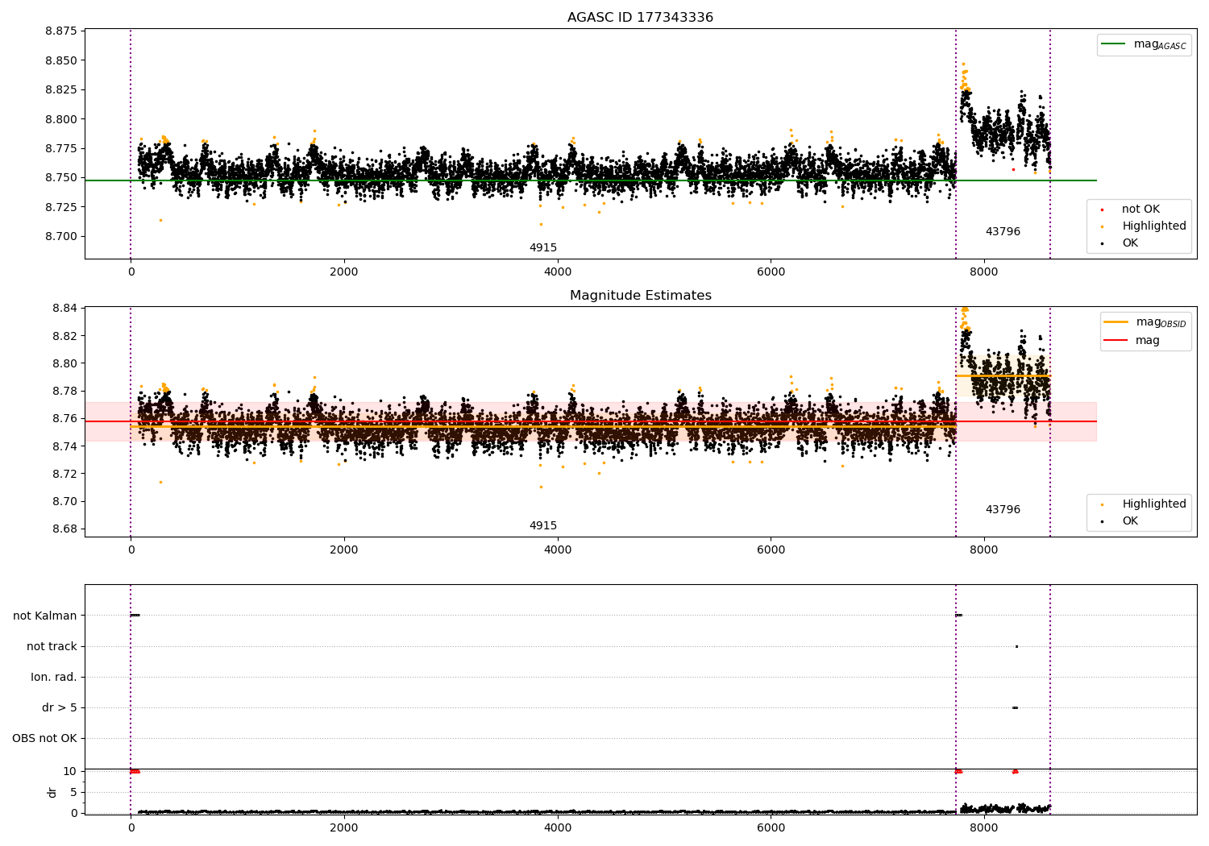Click the y-axis tick '8.825'

tap(61, 90)
